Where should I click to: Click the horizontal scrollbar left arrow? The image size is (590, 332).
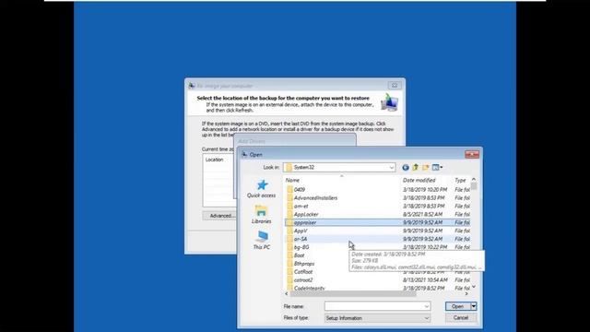[287, 293]
